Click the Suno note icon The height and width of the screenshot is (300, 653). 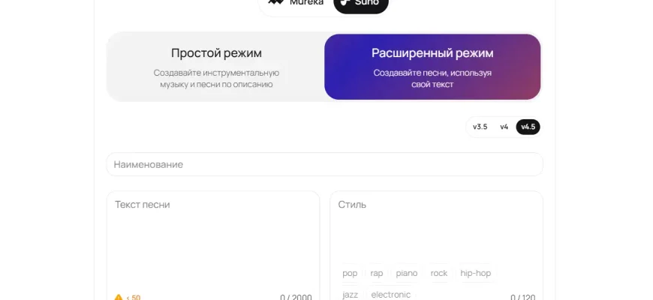click(344, 3)
